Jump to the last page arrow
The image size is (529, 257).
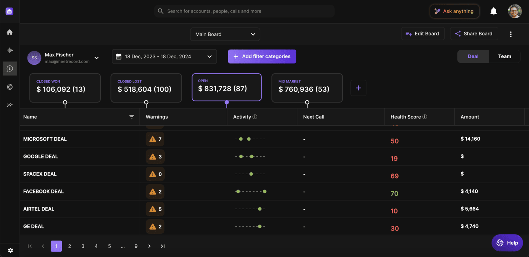tap(163, 246)
